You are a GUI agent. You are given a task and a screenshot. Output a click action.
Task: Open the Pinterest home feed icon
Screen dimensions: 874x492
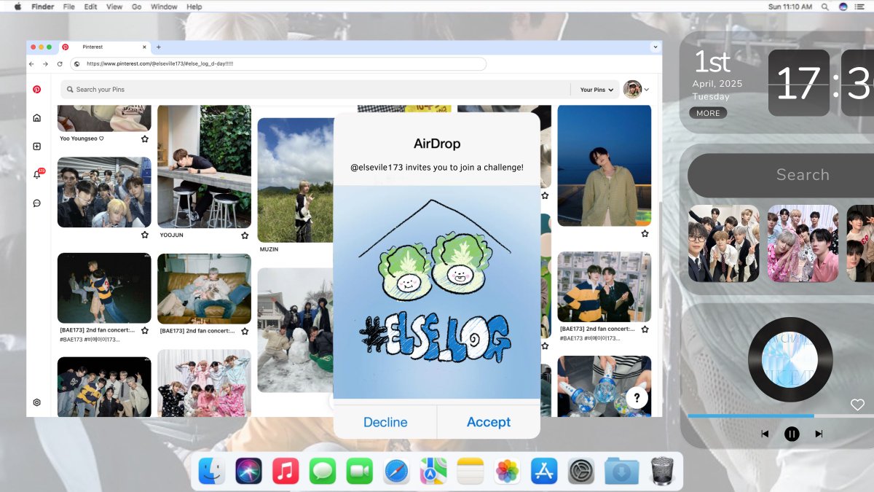(36, 117)
